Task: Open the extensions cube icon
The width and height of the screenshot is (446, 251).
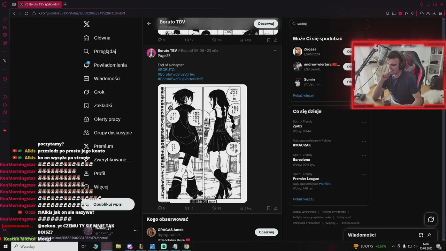Action: 422,13
